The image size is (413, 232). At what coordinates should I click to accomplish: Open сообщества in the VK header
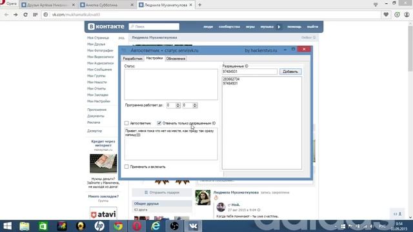tap(229, 27)
